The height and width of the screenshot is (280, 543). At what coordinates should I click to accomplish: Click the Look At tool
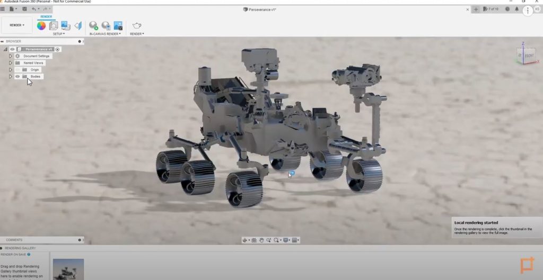click(x=254, y=240)
